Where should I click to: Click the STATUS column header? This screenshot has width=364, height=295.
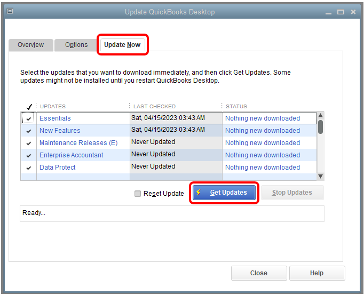click(236, 107)
